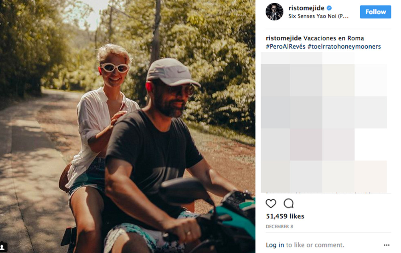Like the post with heart icon

271,203
